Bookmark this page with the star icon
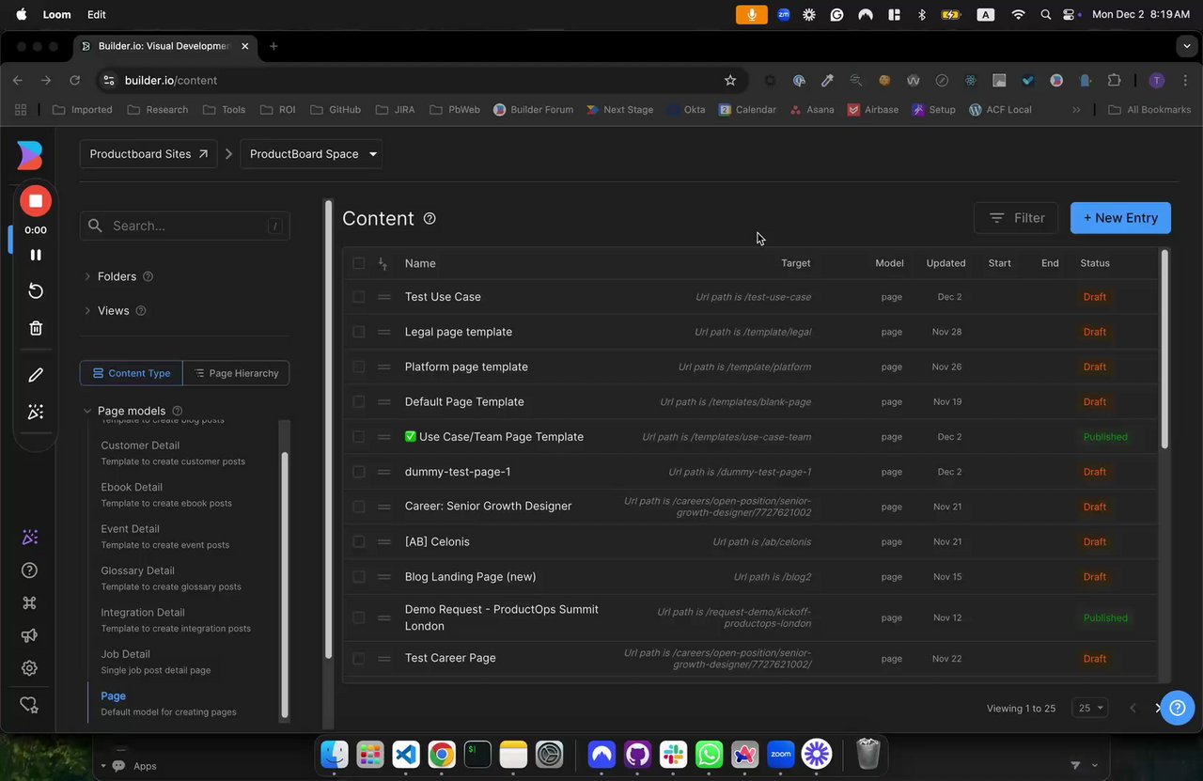 [x=730, y=81]
